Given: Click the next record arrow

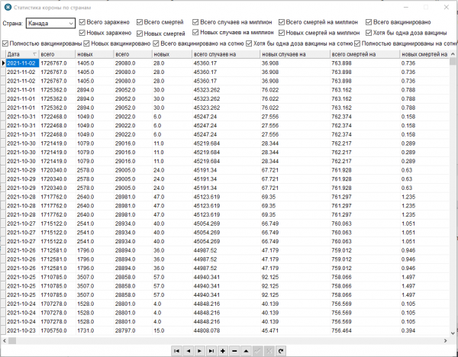Looking at the screenshot, I should click(200, 350).
